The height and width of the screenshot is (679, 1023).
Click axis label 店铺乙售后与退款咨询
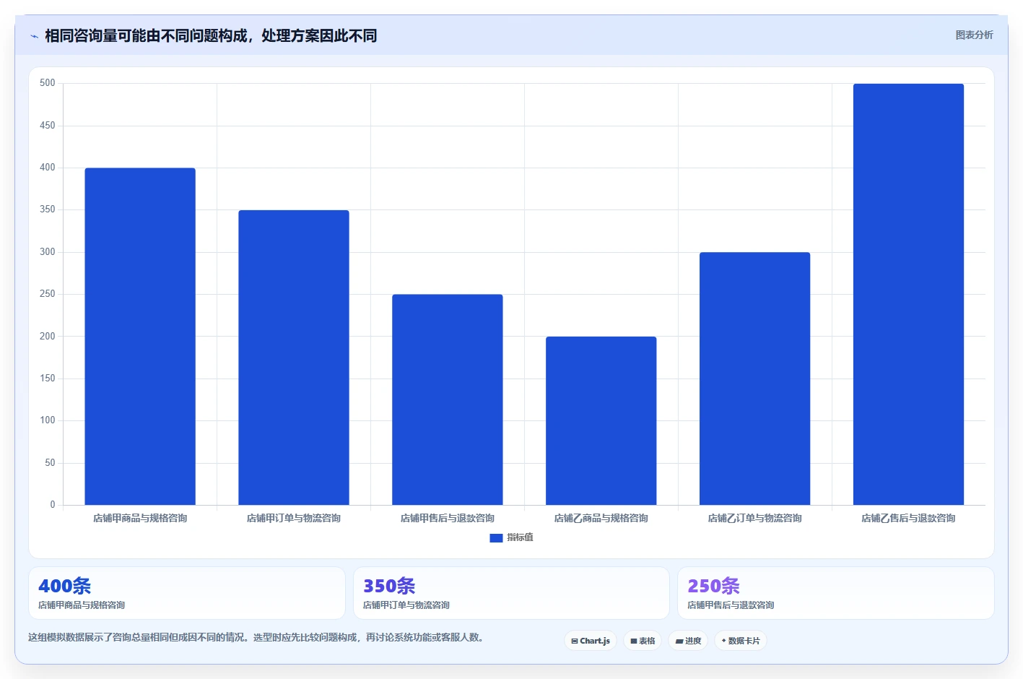[x=908, y=518]
